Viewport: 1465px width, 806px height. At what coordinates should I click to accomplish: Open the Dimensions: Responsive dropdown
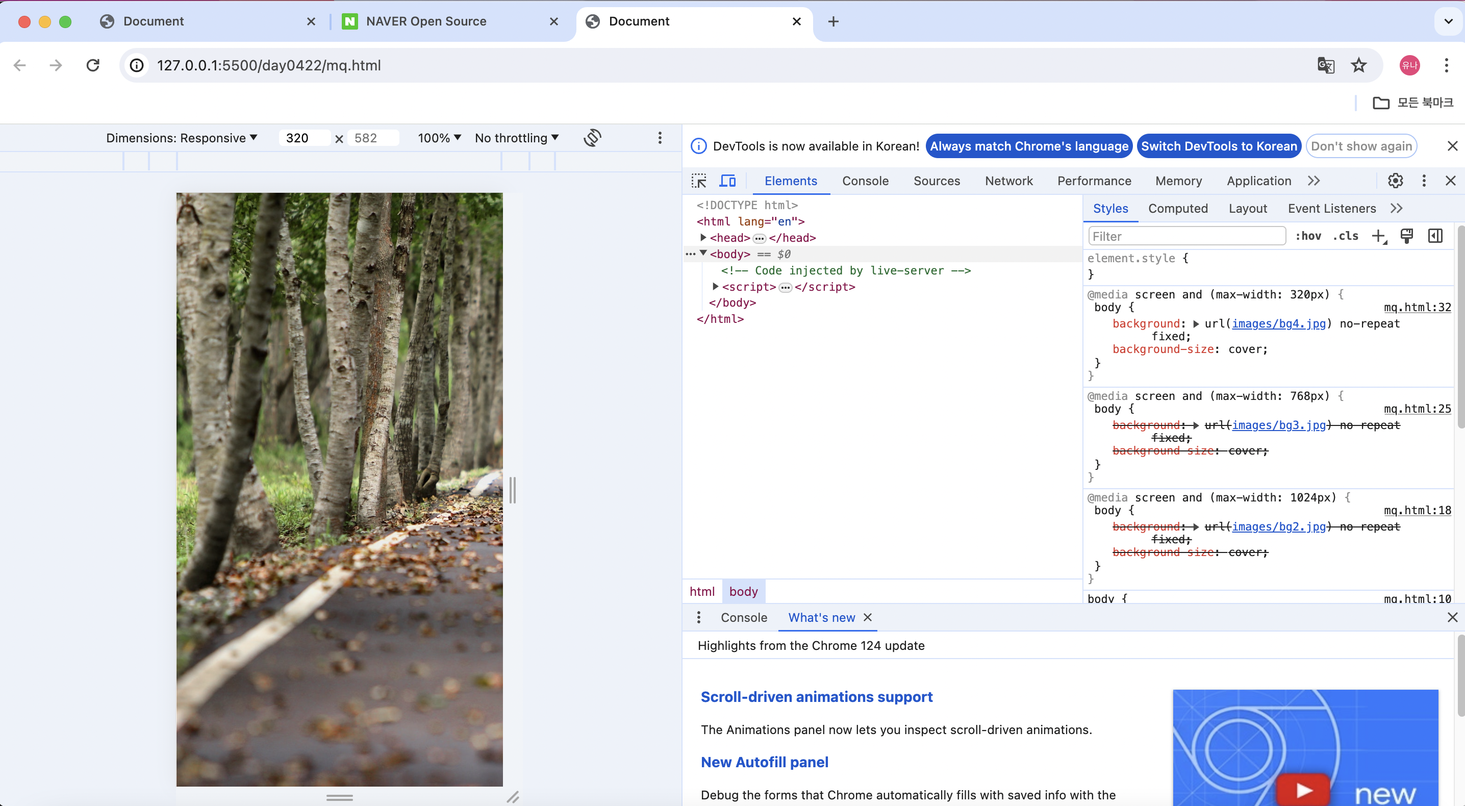[182, 138]
